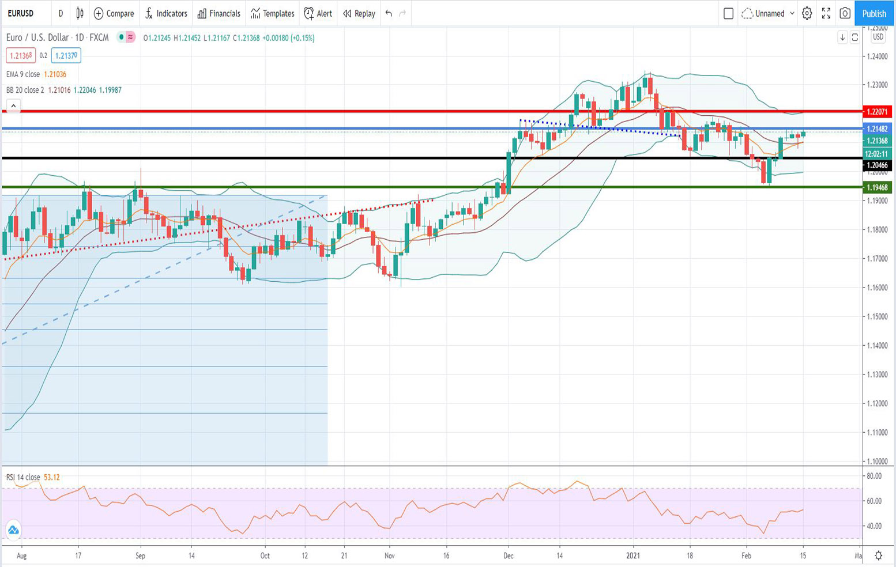Open chart settings gear in top toolbar
Screen dimensions: 896x567
click(x=807, y=13)
